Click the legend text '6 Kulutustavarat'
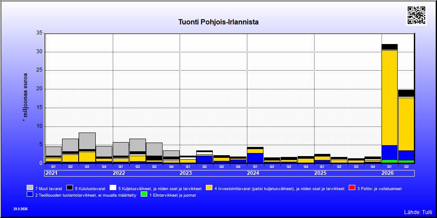 (90, 188)
